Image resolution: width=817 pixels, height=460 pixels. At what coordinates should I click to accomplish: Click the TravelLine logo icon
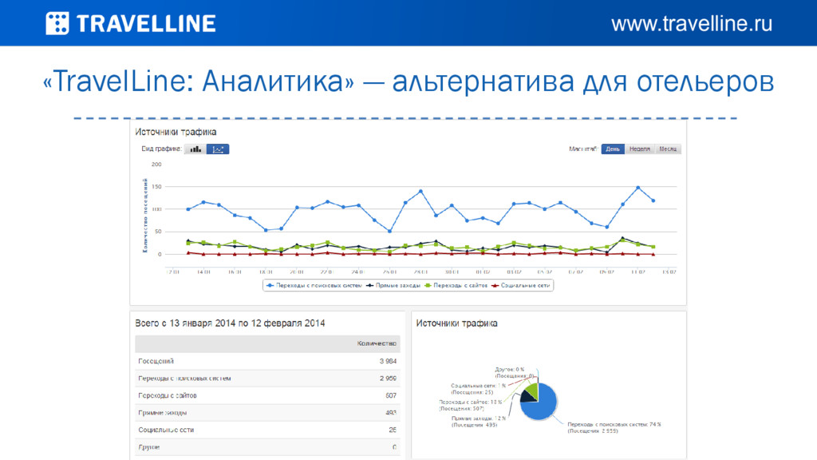coord(57,23)
